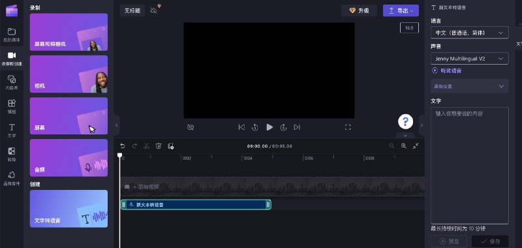Open the language dropdown 中文（普通话，简体）

click(x=469, y=33)
